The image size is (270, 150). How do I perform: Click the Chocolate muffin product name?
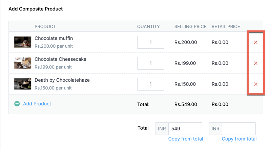54,38
